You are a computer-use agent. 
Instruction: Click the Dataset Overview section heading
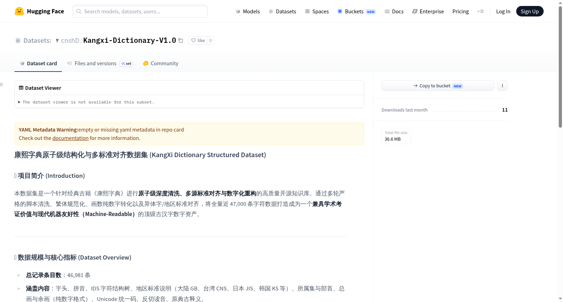click(x=73, y=257)
